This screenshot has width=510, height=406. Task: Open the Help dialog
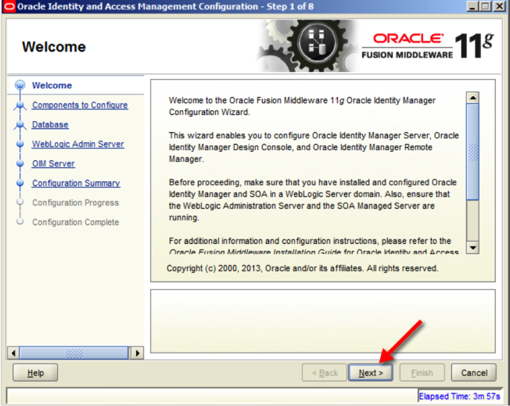[35, 373]
